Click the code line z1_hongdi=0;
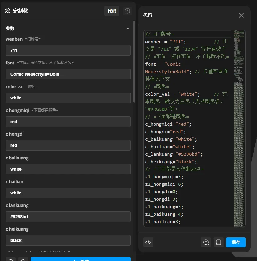The image size is (257, 261). [161, 192]
